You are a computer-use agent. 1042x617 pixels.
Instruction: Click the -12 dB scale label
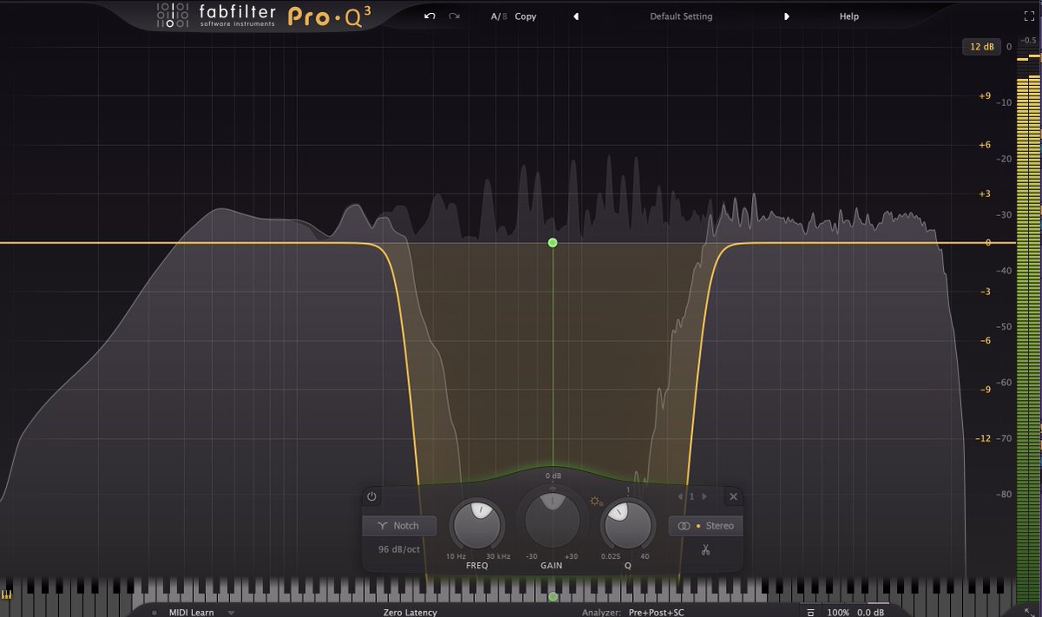point(981,438)
